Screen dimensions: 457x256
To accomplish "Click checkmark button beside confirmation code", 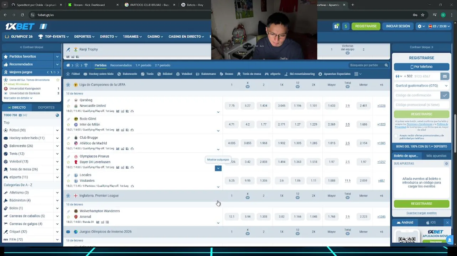I will [x=445, y=95].
